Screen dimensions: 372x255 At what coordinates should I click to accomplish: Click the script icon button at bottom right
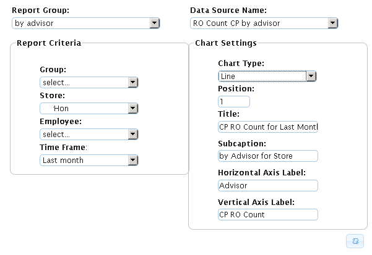coord(355,241)
